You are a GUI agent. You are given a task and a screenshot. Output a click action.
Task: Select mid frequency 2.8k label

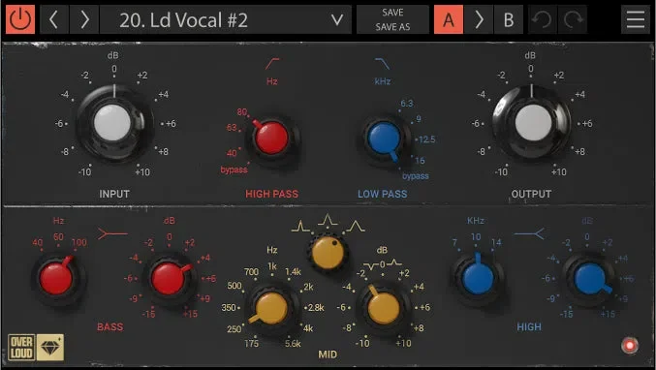tap(316, 307)
